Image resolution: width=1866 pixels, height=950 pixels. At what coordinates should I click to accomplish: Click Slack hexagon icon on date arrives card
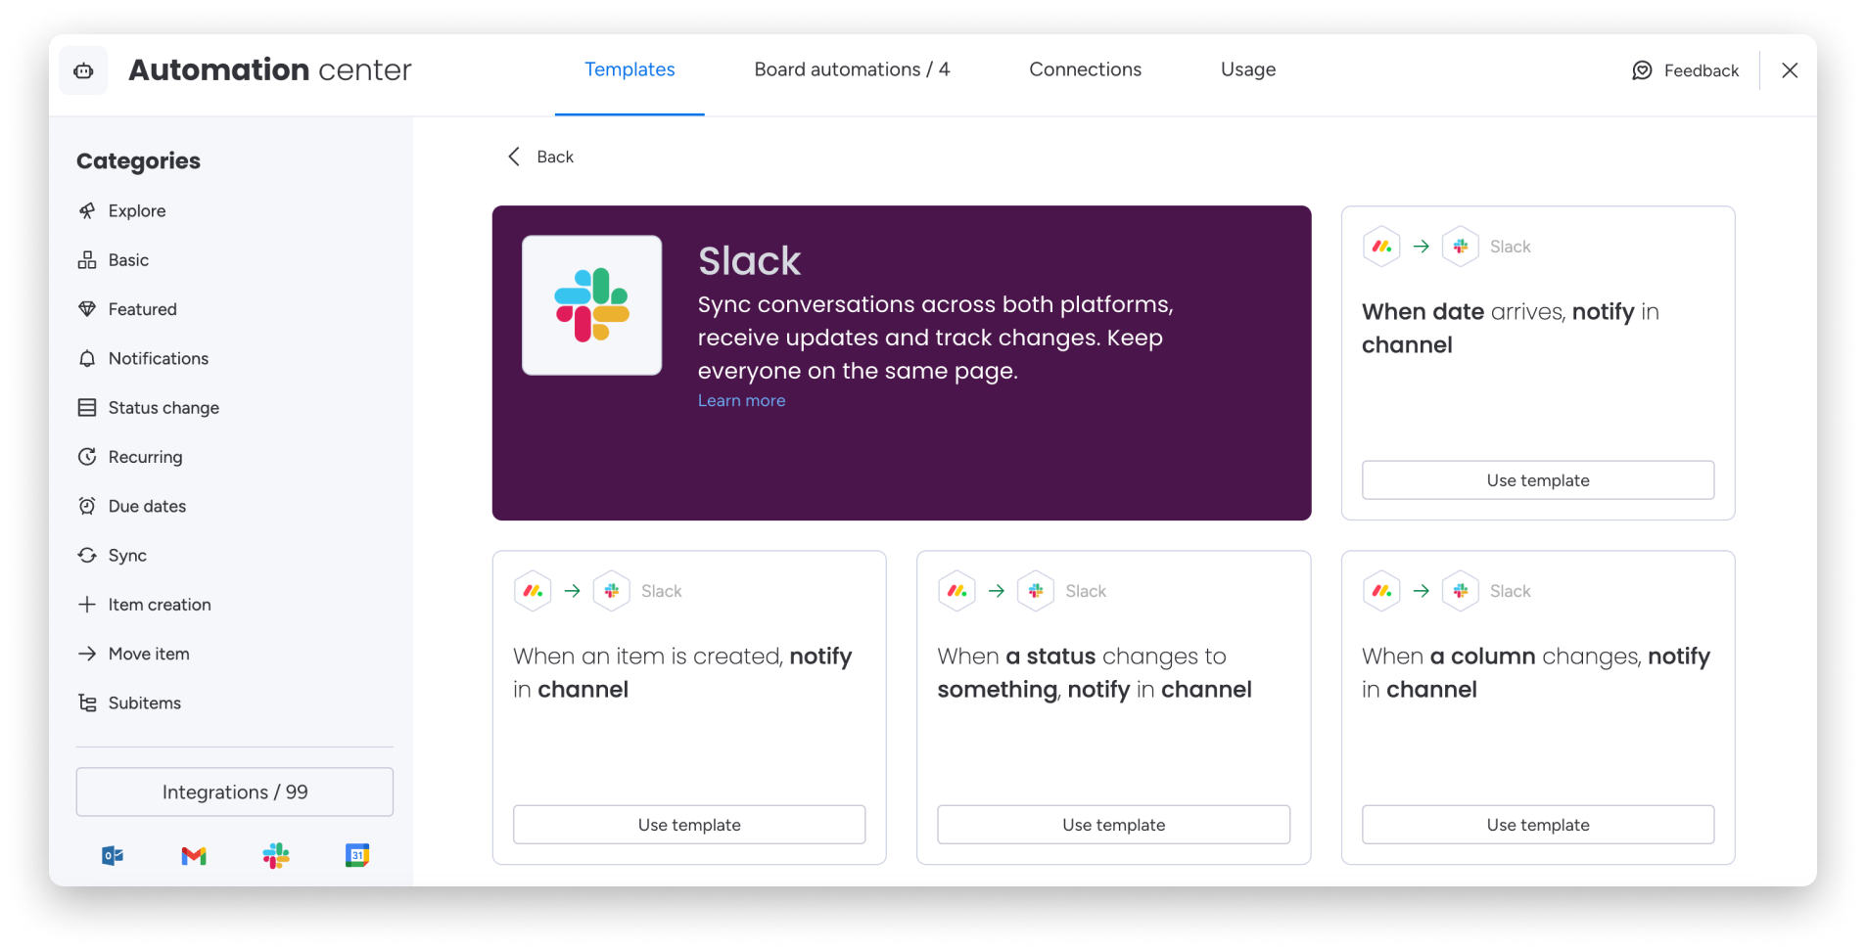[x=1461, y=247]
